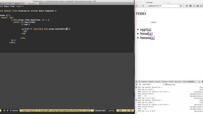Open the Timeline tab in DevTools
Screen dimensions: 203x114
[164, 82]
